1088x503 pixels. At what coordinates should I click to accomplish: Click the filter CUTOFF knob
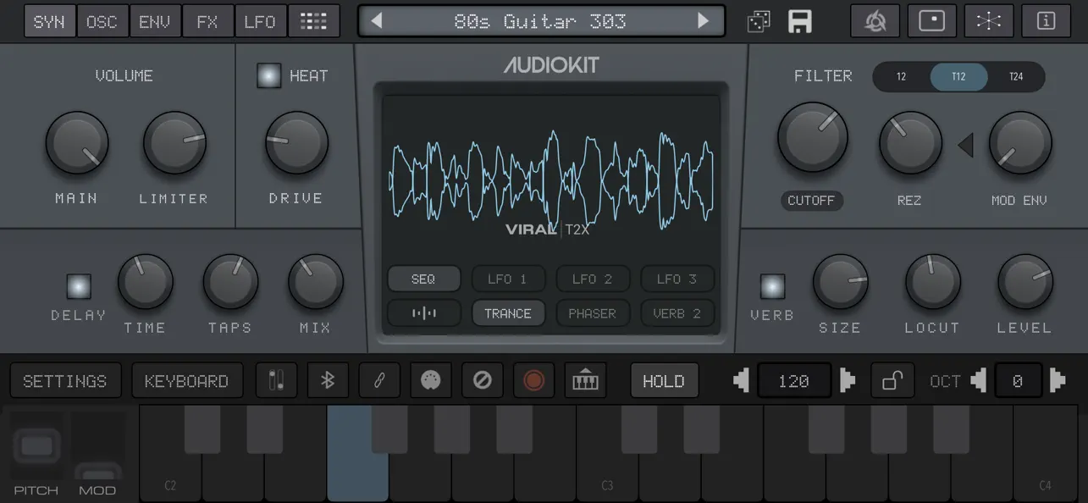click(813, 138)
